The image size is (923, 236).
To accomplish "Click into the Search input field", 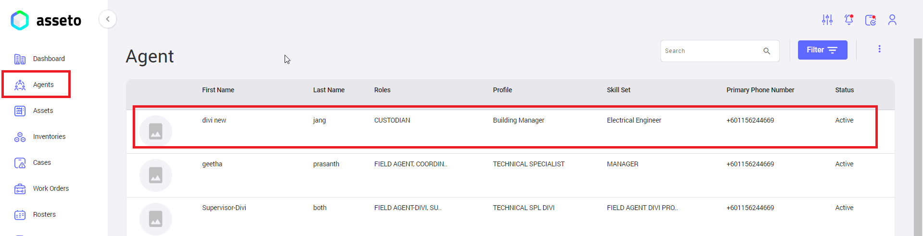I will tap(709, 51).
